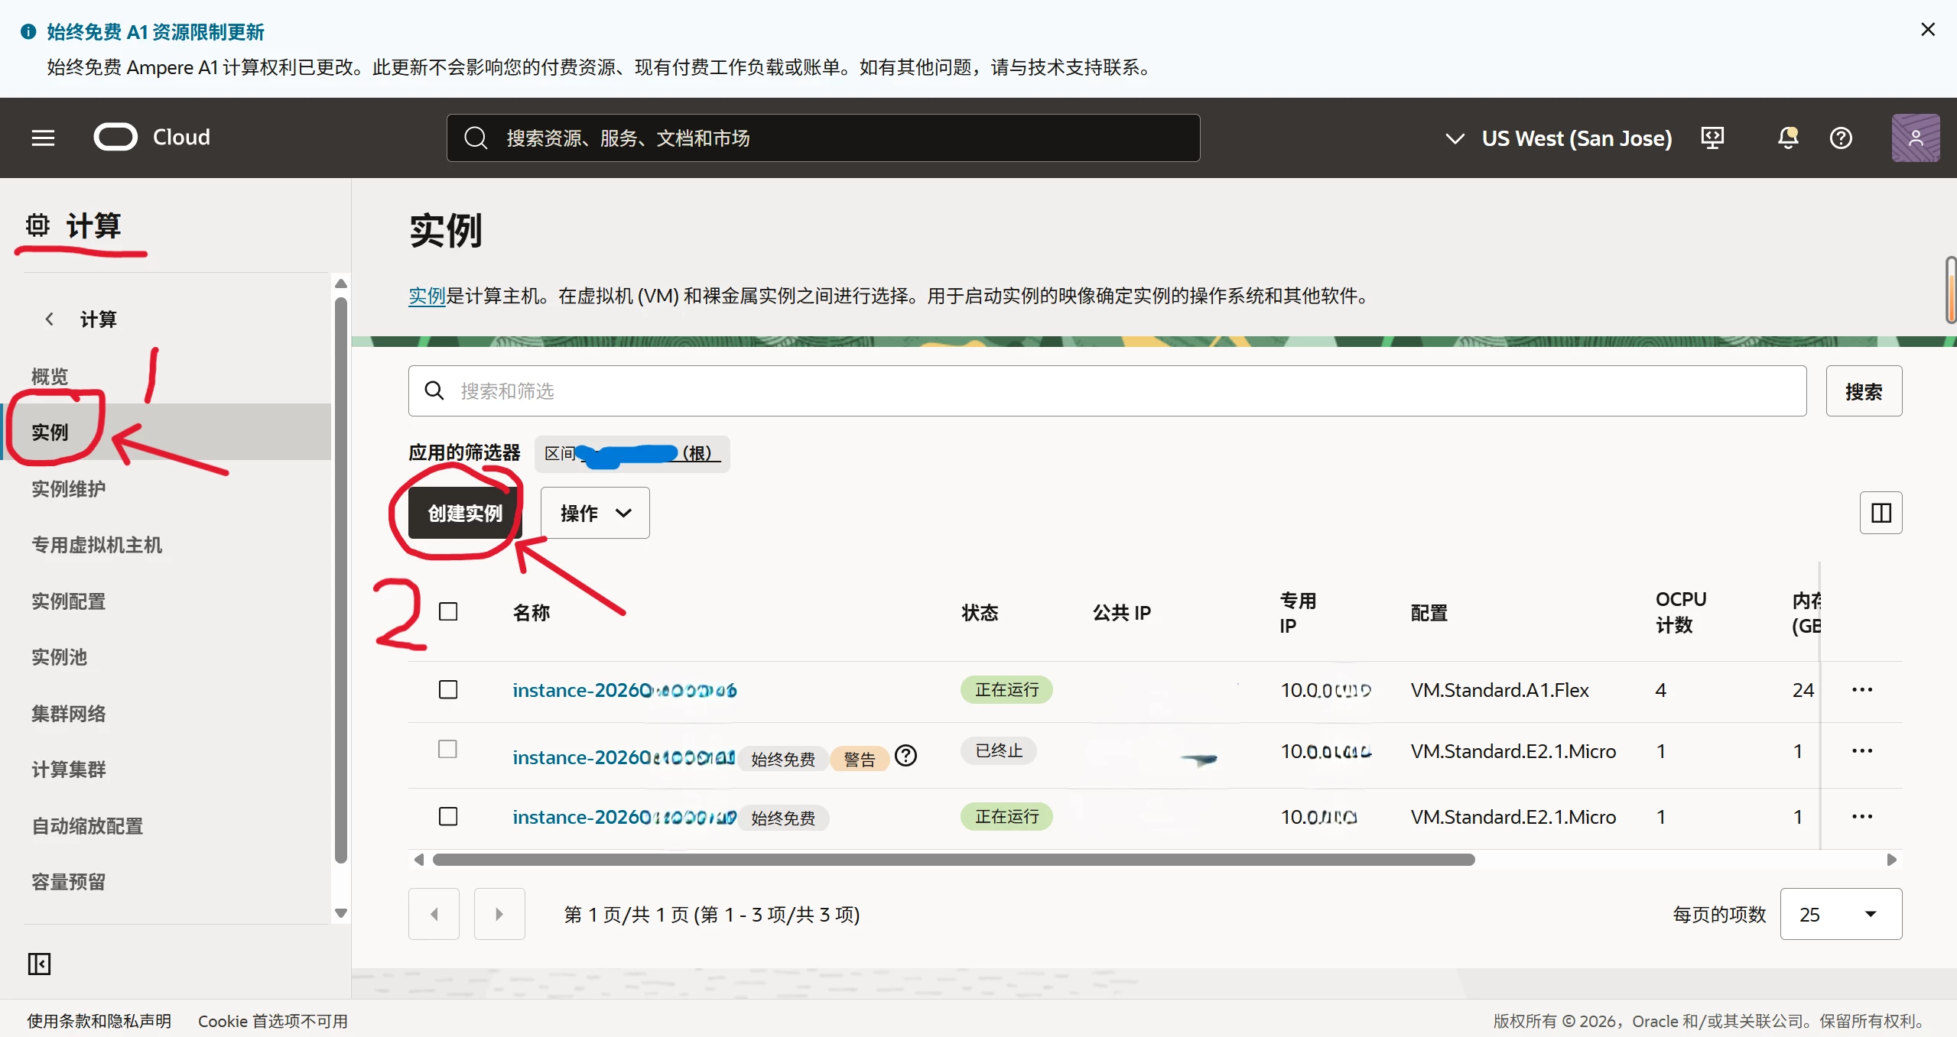Focus the 搜索和筛选 filter input
This screenshot has width=1957, height=1037.
(1107, 391)
